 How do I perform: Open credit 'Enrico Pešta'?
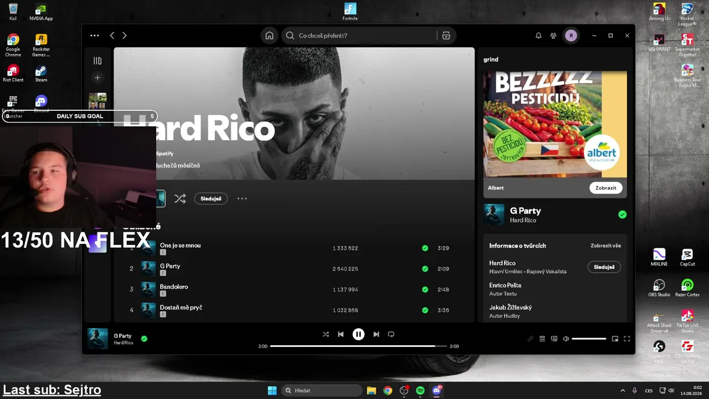point(505,285)
